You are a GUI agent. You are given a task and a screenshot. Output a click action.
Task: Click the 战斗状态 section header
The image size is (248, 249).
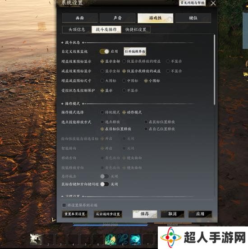73,42
